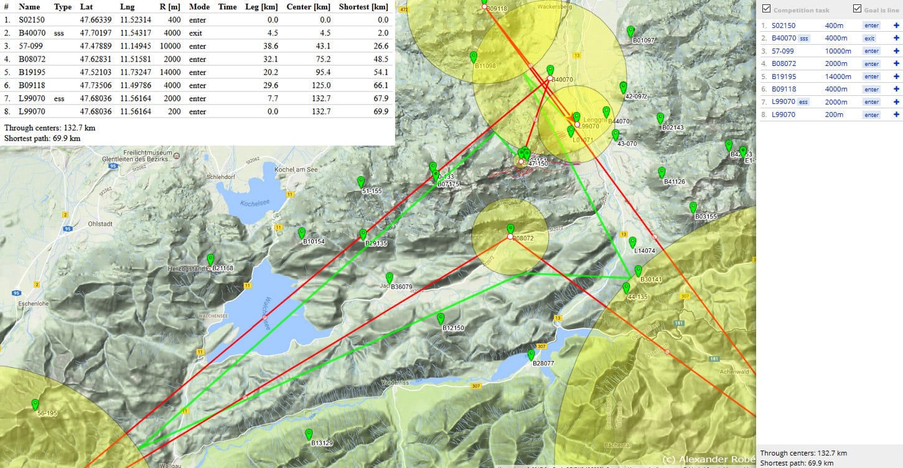This screenshot has width=903, height=468.
Task: Select the L14074 map marker pin
Action: point(633,243)
